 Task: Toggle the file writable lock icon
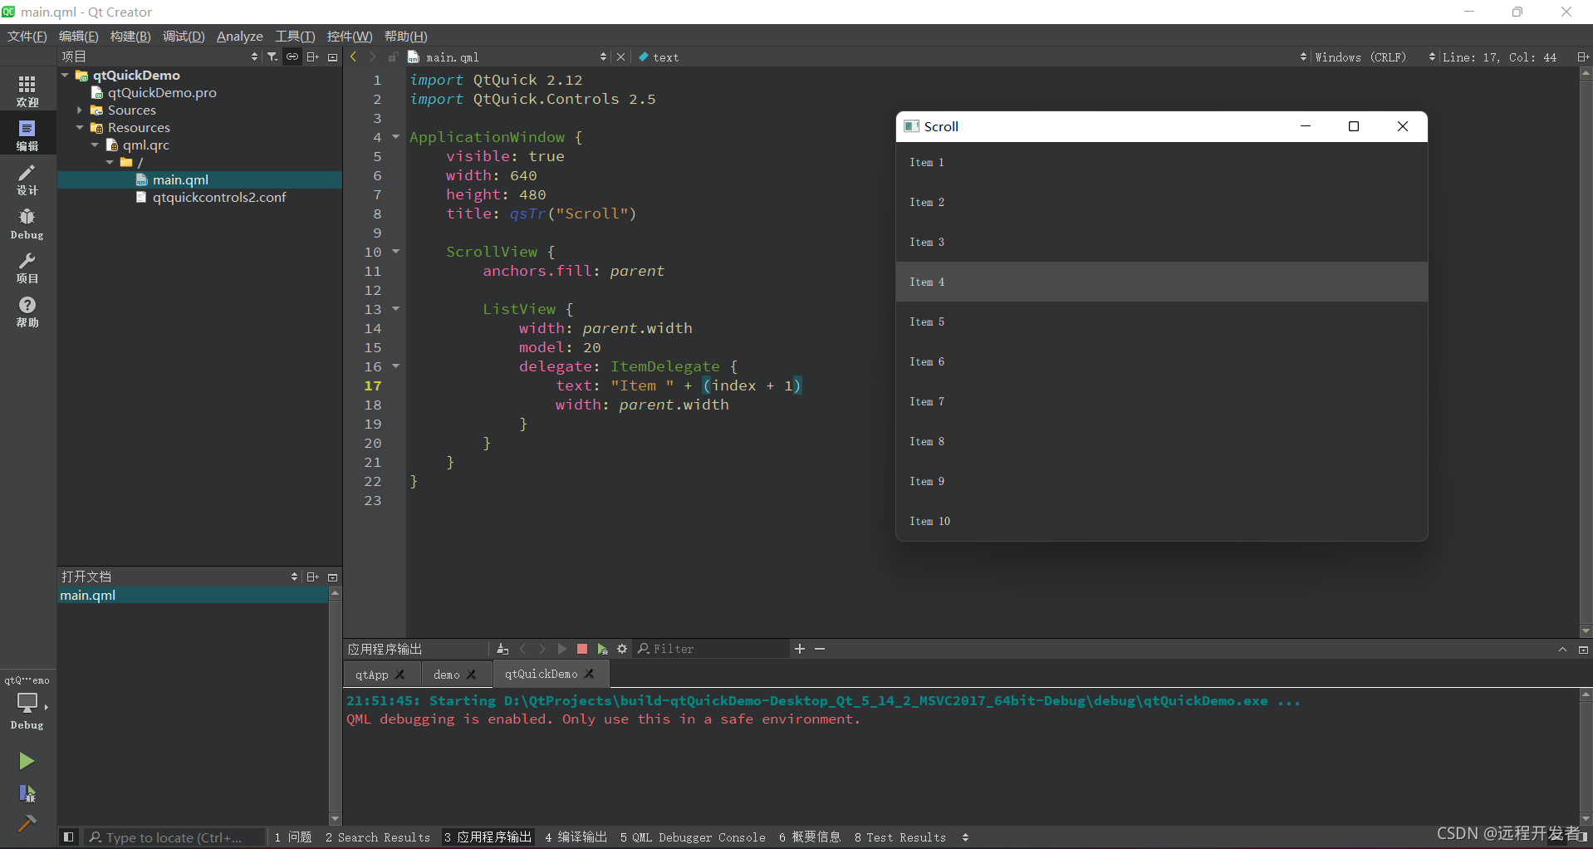tap(393, 56)
